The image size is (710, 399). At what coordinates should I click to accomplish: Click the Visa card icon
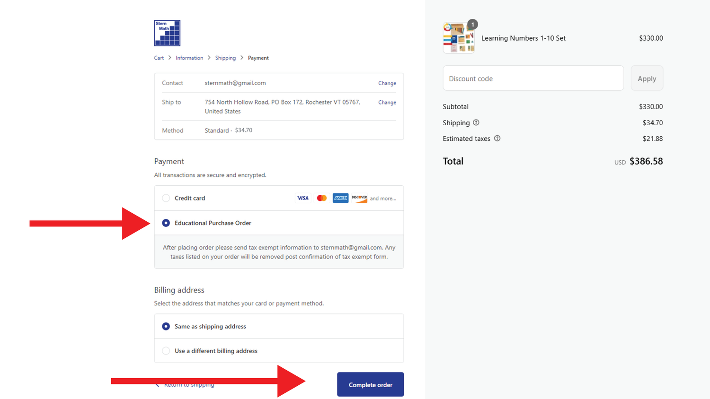click(303, 198)
